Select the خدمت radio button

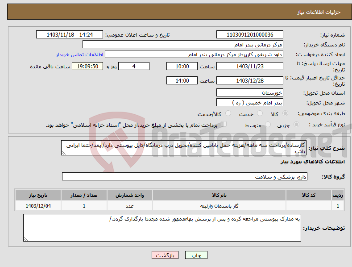(260, 113)
